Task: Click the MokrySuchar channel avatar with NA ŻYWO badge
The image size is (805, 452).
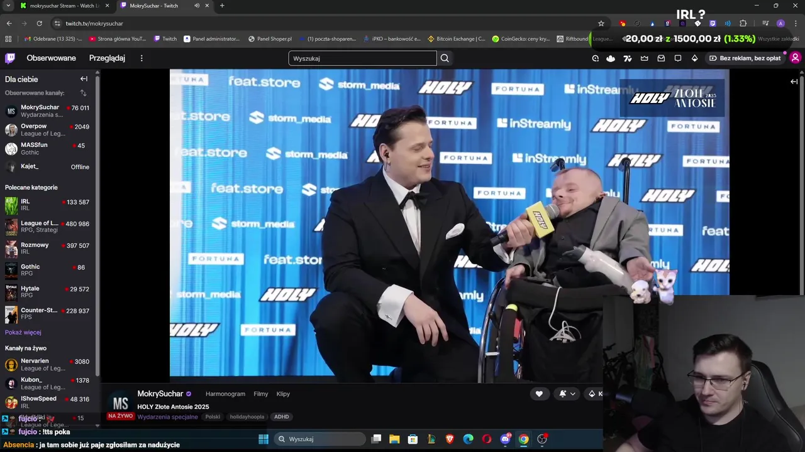Action: tap(120, 404)
